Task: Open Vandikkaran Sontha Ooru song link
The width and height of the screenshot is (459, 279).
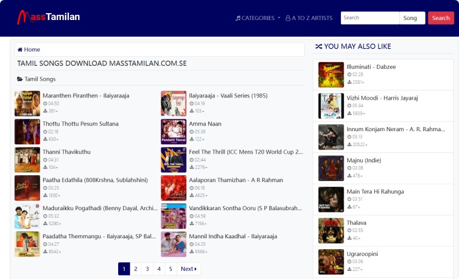Action: 246,208
